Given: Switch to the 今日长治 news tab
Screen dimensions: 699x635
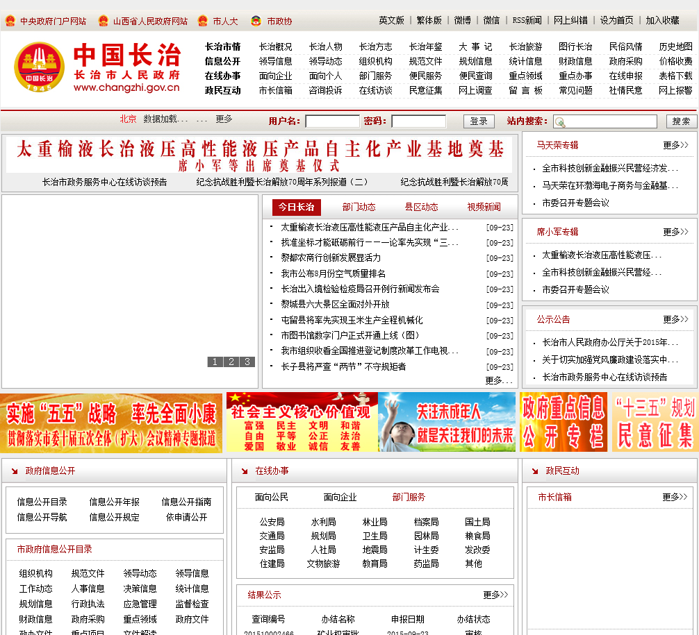Looking at the screenshot, I should tap(297, 207).
